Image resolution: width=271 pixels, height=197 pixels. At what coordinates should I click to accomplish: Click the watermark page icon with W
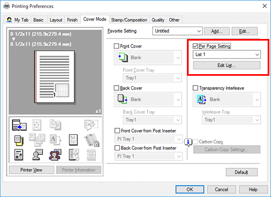point(73,140)
